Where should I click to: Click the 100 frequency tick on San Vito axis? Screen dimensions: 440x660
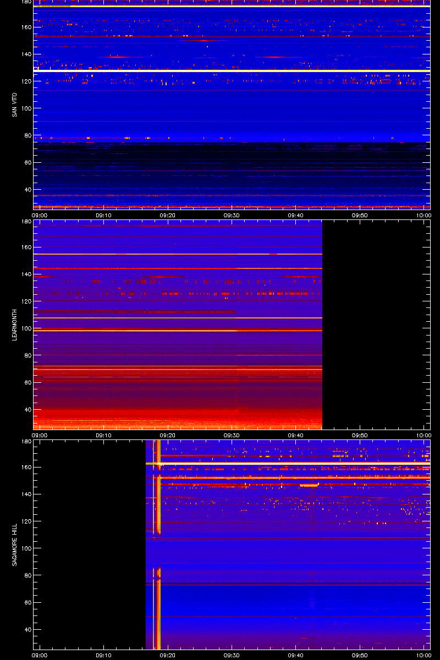[26, 108]
